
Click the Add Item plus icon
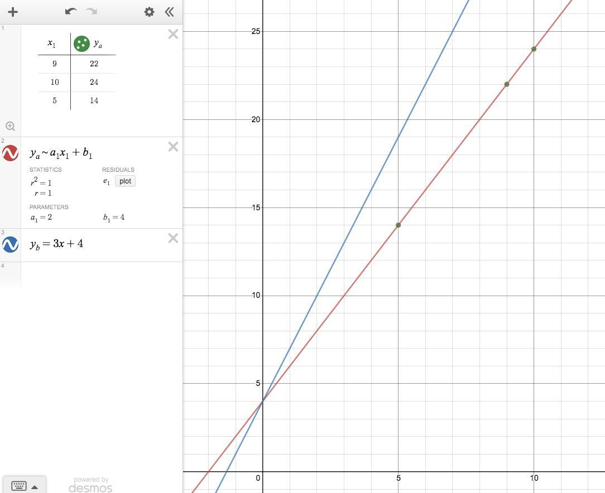pos(13,12)
